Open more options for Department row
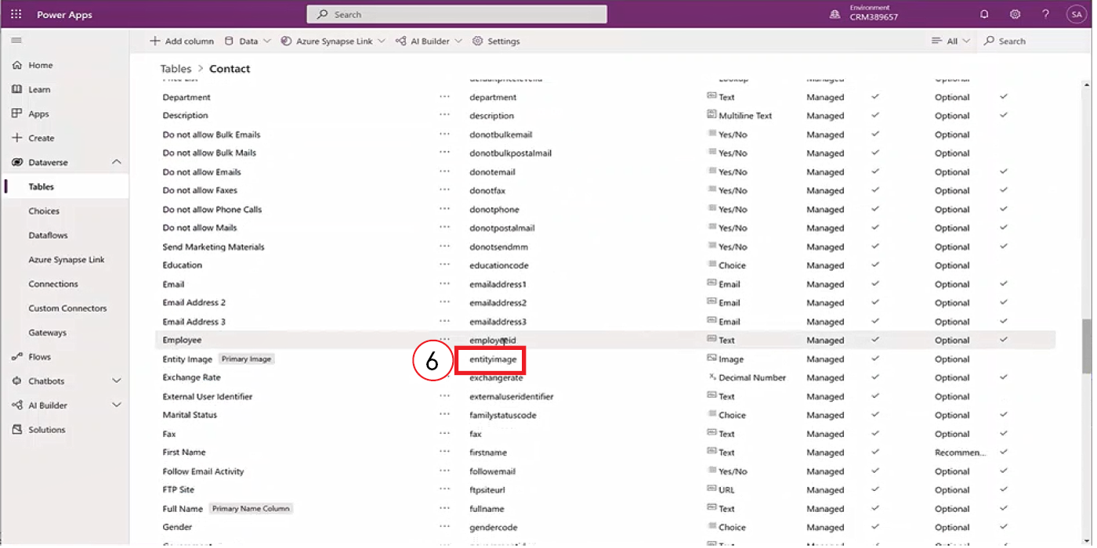 point(445,96)
